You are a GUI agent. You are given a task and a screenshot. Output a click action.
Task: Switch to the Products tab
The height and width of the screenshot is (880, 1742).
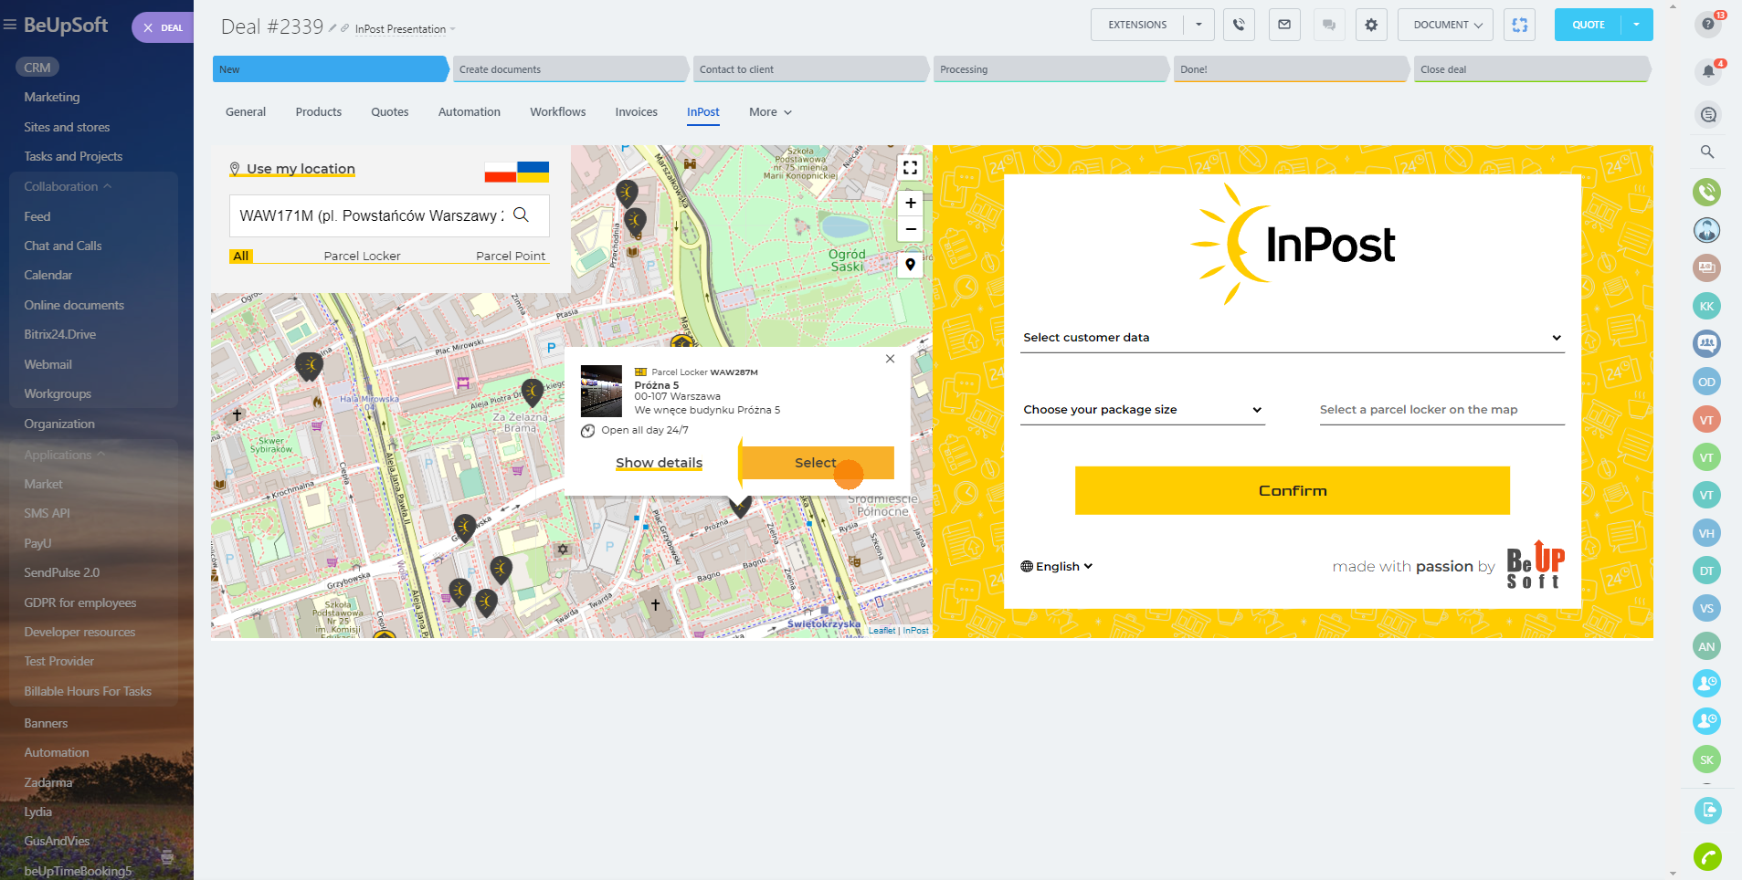point(318,112)
